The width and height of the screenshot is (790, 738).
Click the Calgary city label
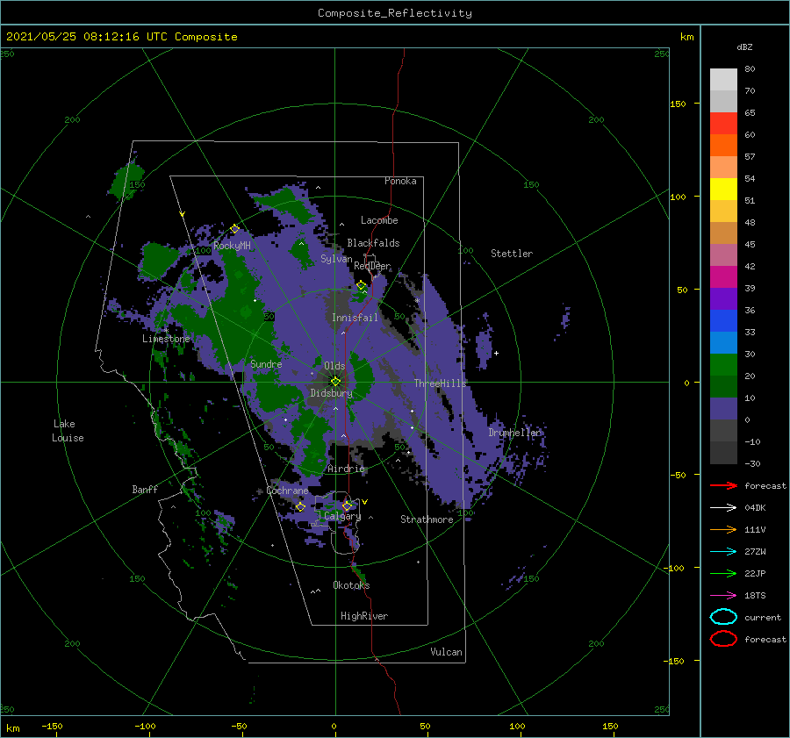coord(342,516)
